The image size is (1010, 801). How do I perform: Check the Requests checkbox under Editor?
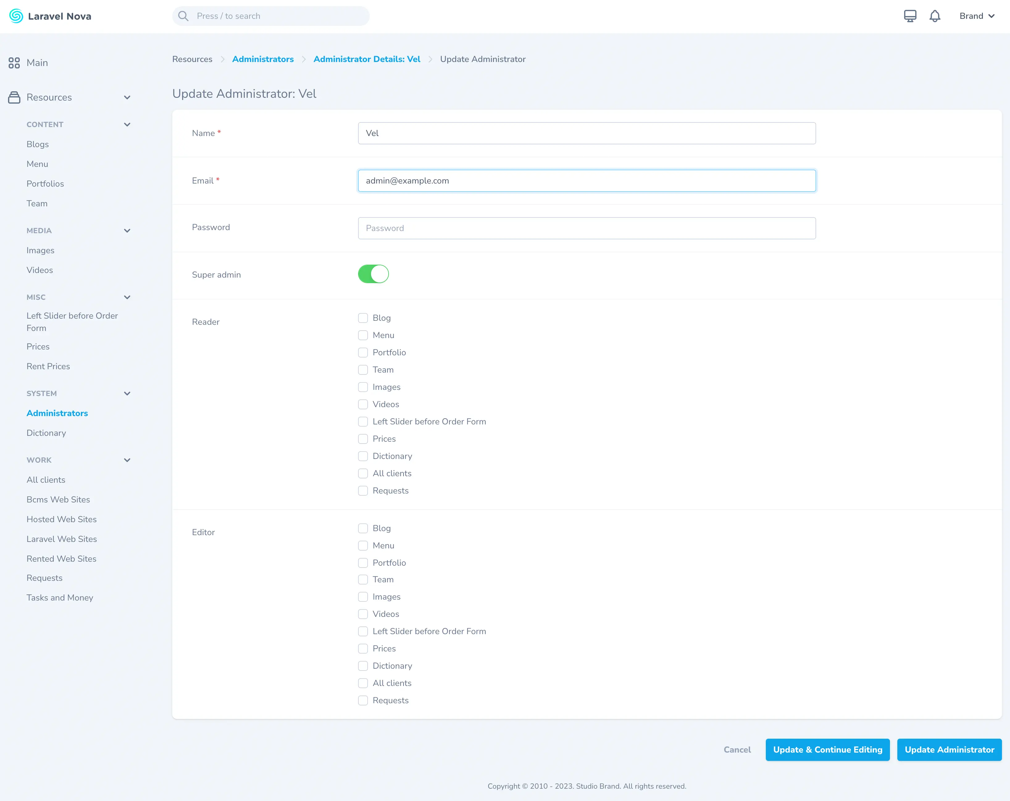(x=363, y=700)
